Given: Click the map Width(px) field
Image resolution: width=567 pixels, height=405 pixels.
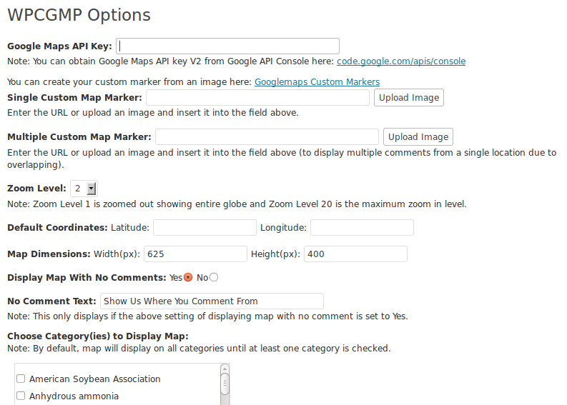Looking at the screenshot, I should (195, 254).
